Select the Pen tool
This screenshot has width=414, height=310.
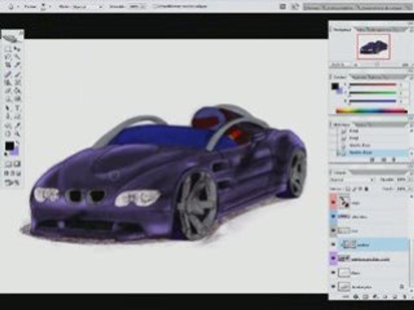click(x=8, y=116)
